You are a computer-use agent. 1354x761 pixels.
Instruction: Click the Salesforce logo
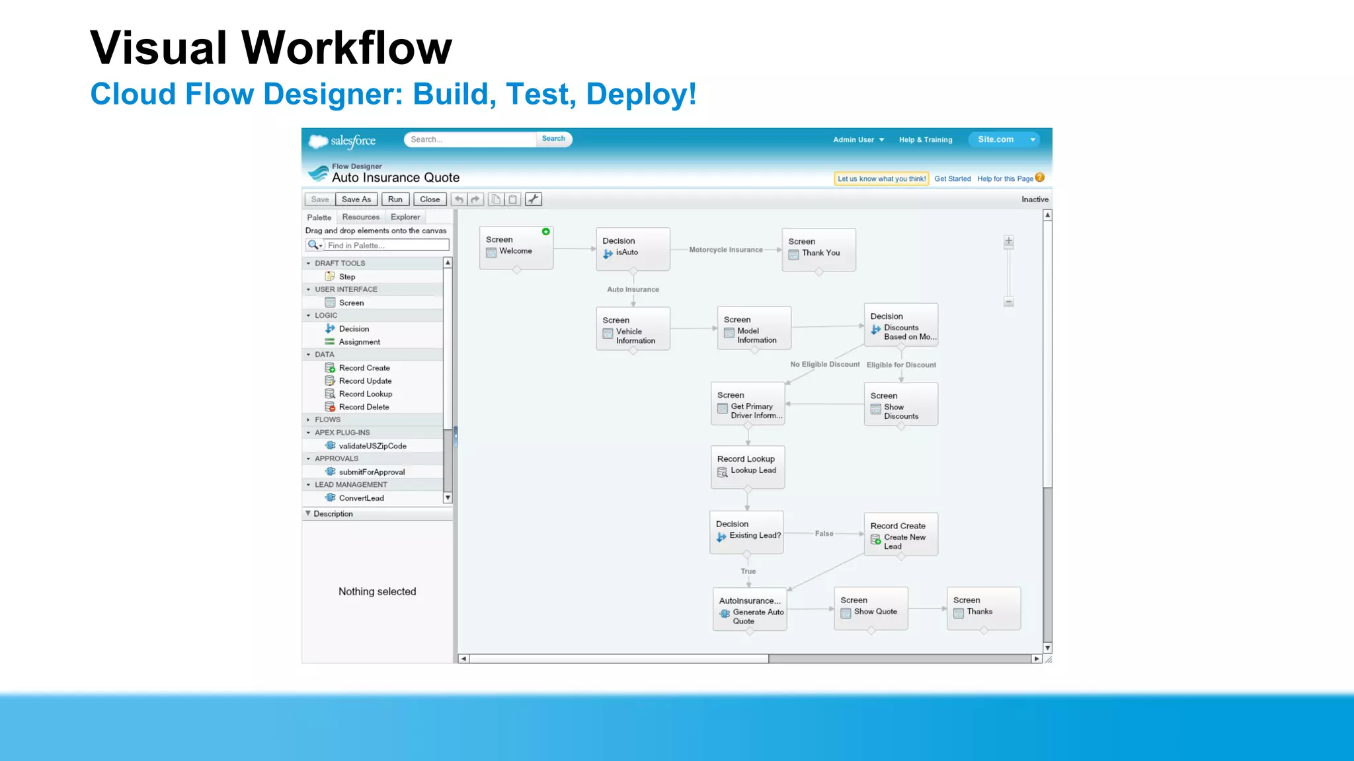coord(342,141)
